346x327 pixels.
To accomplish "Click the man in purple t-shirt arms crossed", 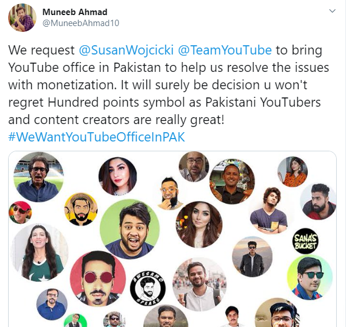I will (269, 210).
